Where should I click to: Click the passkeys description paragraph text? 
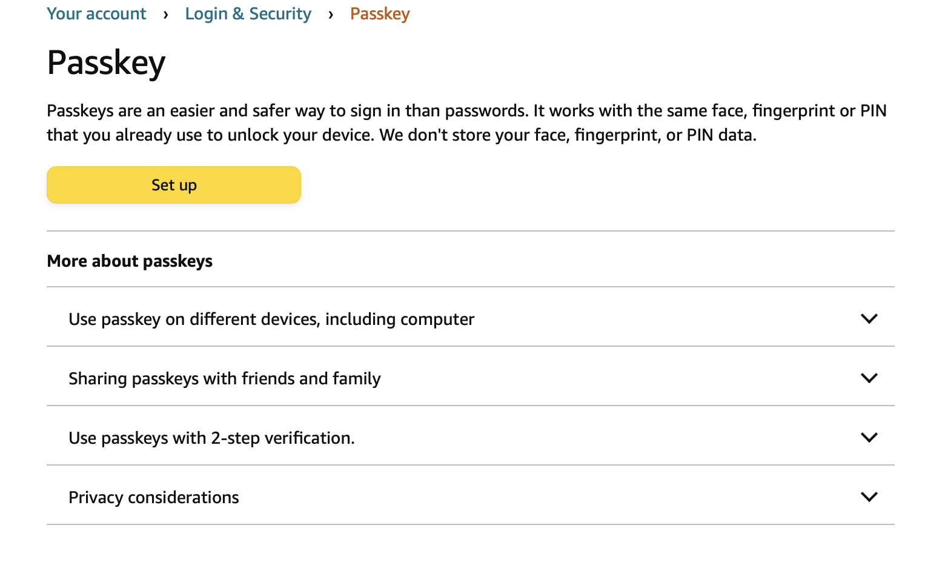click(466, 122)
